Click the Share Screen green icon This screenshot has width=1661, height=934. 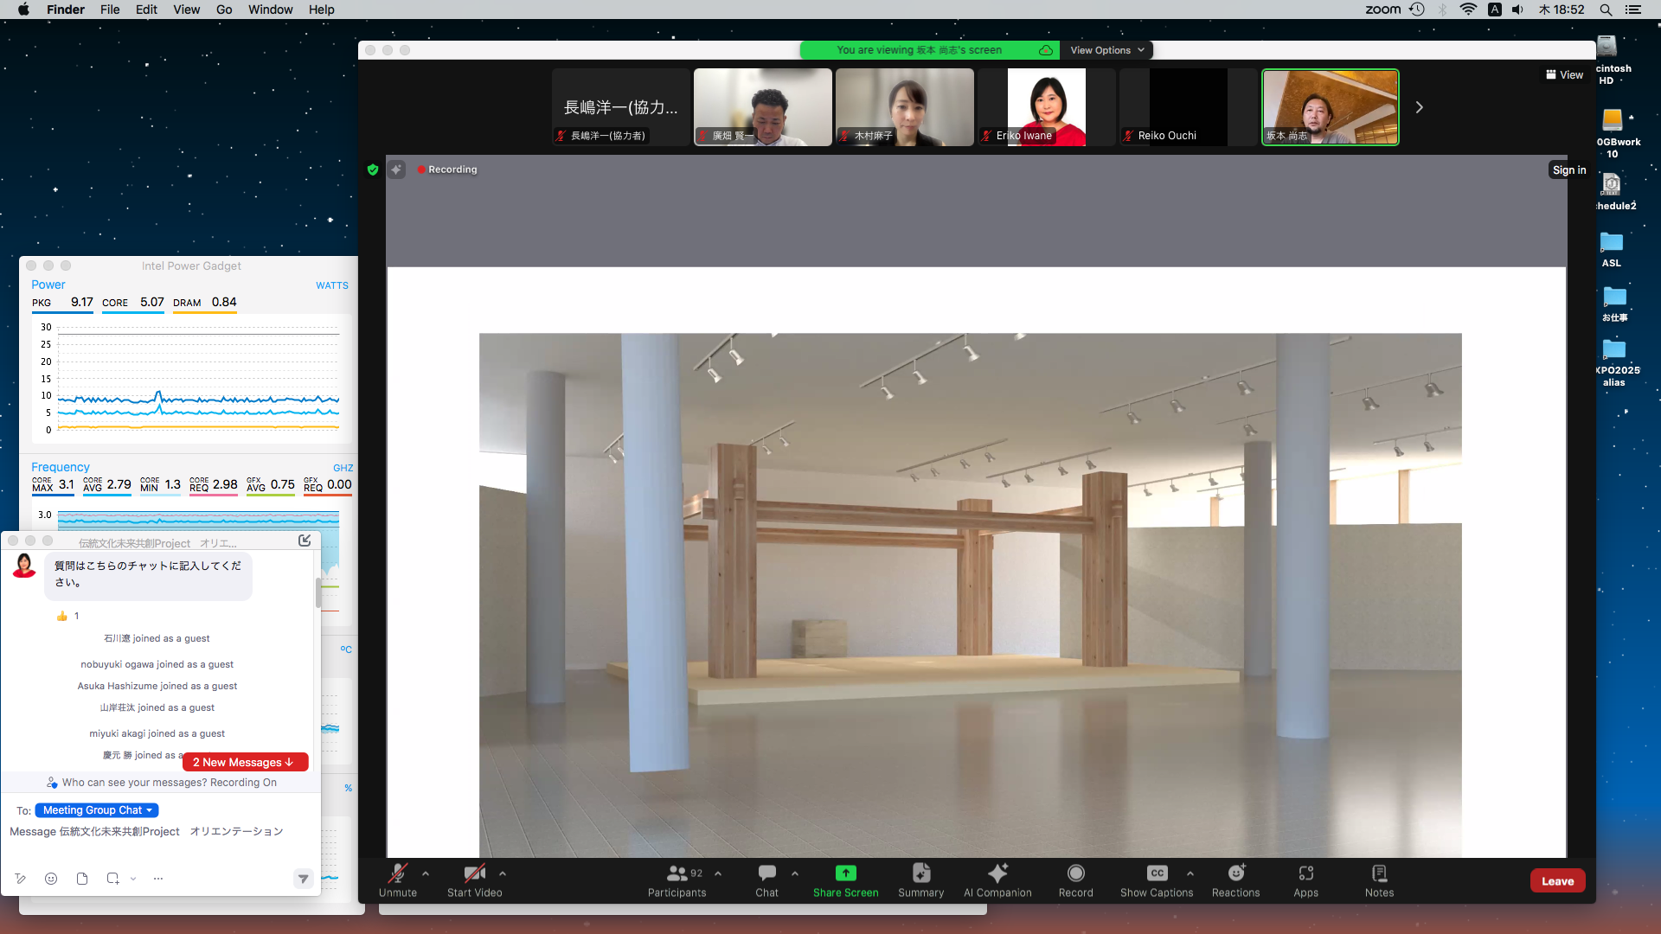845,873
